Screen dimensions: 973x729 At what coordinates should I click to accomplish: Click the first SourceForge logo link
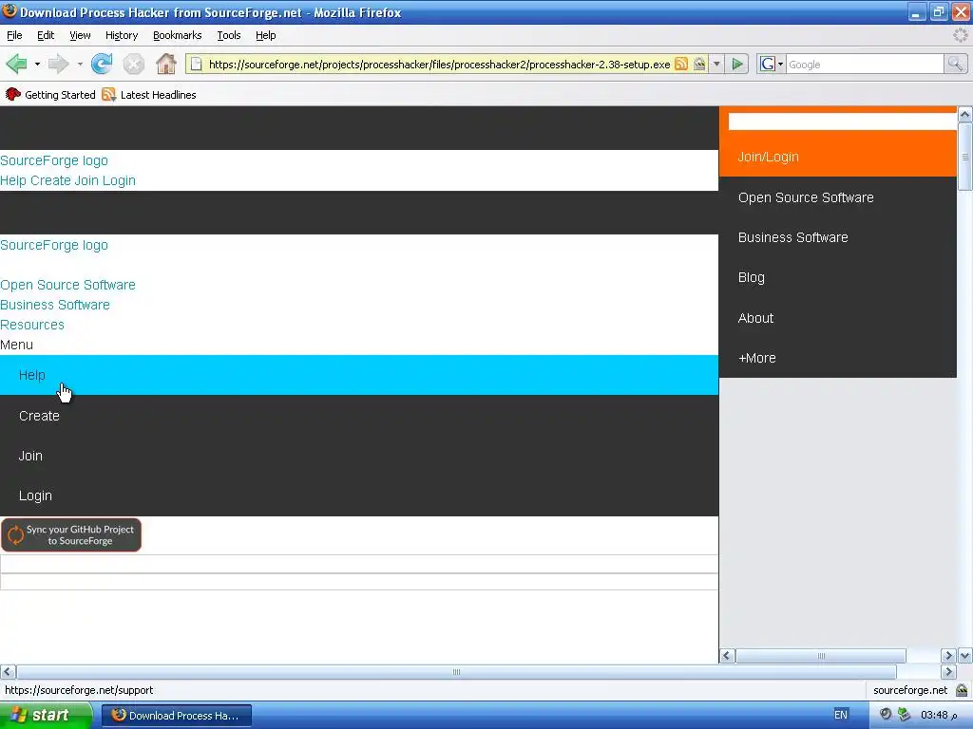(x=54, y=160)
